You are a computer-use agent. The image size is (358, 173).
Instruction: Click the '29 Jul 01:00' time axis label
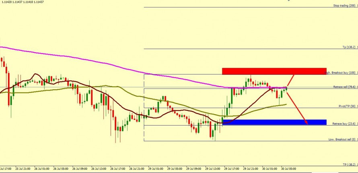coord(156,169)
